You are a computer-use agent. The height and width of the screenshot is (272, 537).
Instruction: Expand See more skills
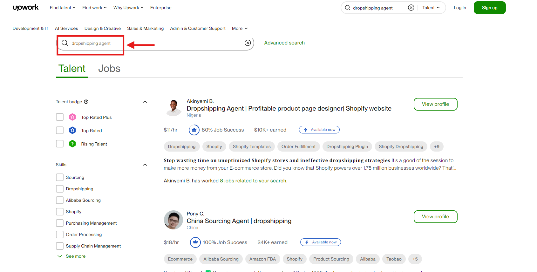coord(71,256)
